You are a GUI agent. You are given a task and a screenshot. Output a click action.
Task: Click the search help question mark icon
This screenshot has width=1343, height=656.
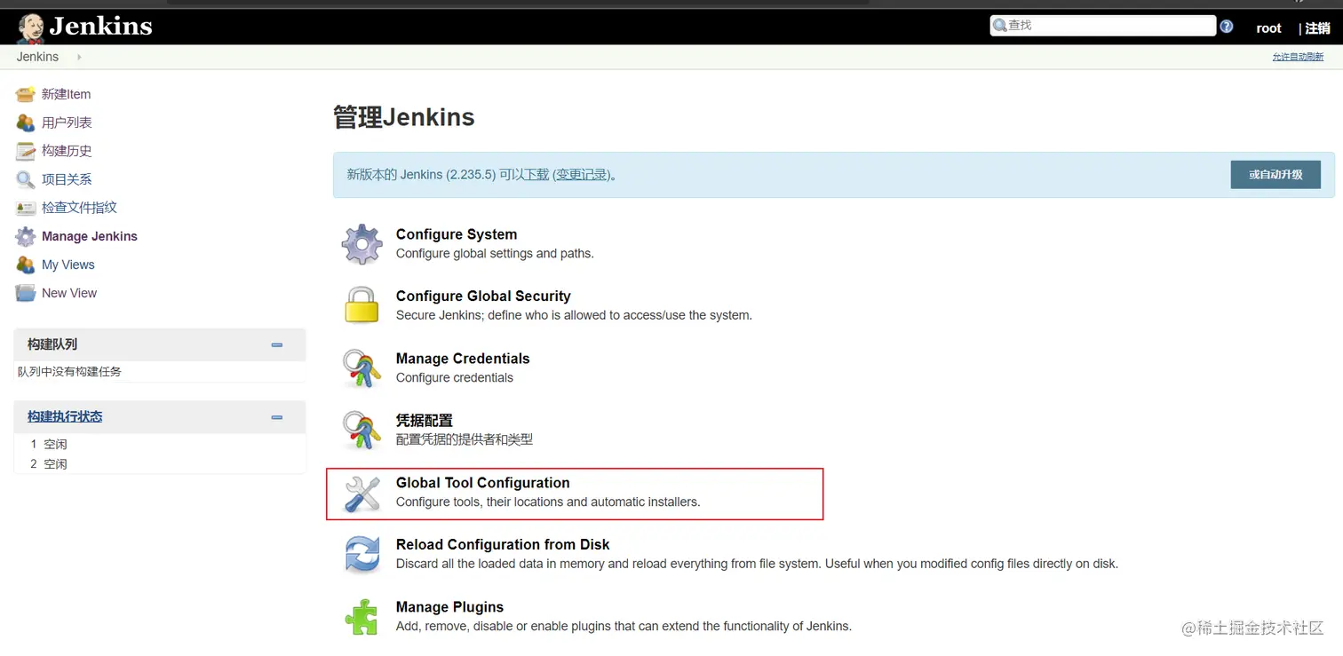tap(1227, 27)
